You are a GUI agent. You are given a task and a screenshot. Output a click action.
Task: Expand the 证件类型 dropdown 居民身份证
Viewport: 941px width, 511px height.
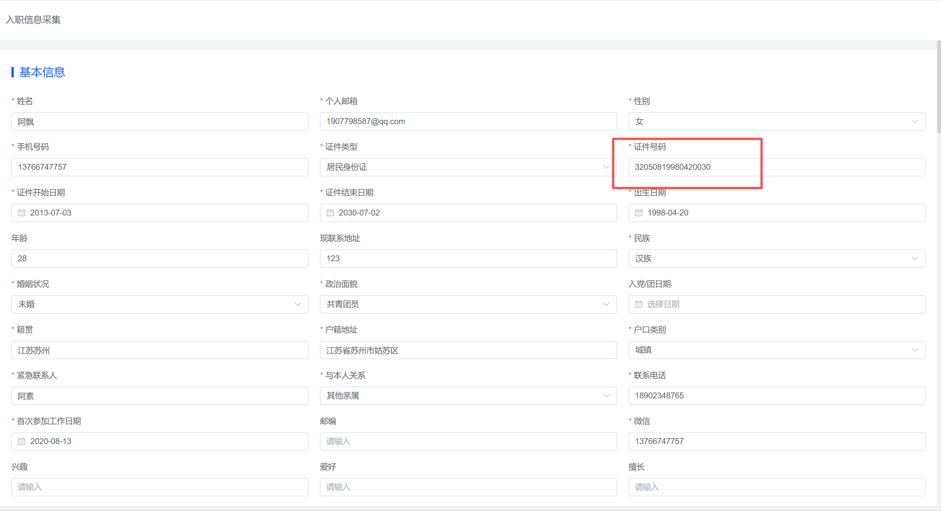coord(468,167)
